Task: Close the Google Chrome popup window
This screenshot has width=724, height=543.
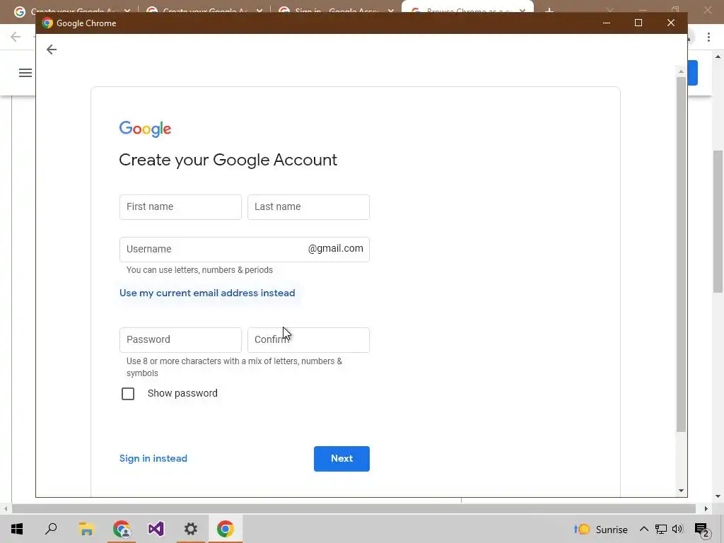Action: click(x=671, y=23)
